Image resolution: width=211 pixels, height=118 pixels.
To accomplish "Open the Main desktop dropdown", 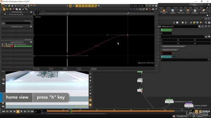I will click(x=197, y=5).
